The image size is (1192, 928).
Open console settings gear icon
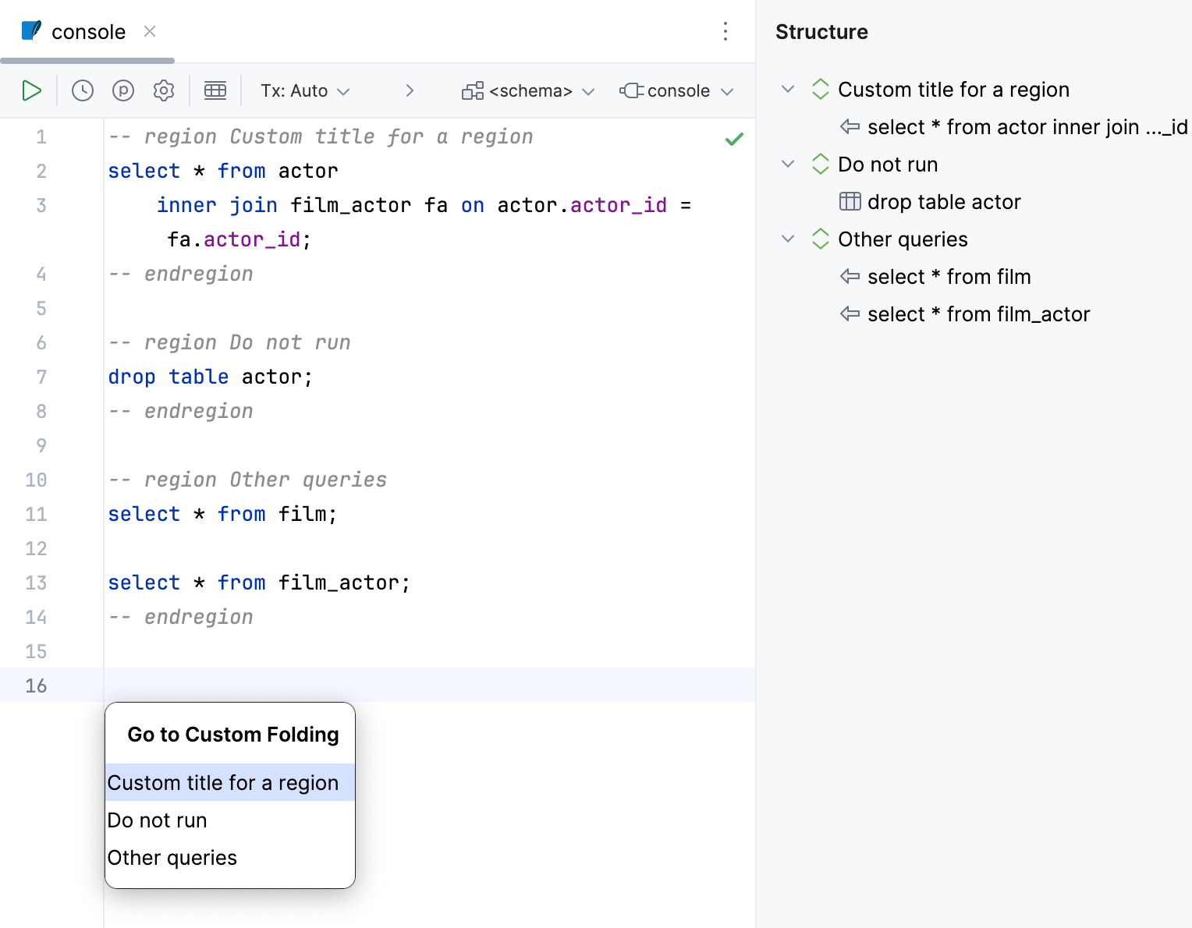(164, 90)
